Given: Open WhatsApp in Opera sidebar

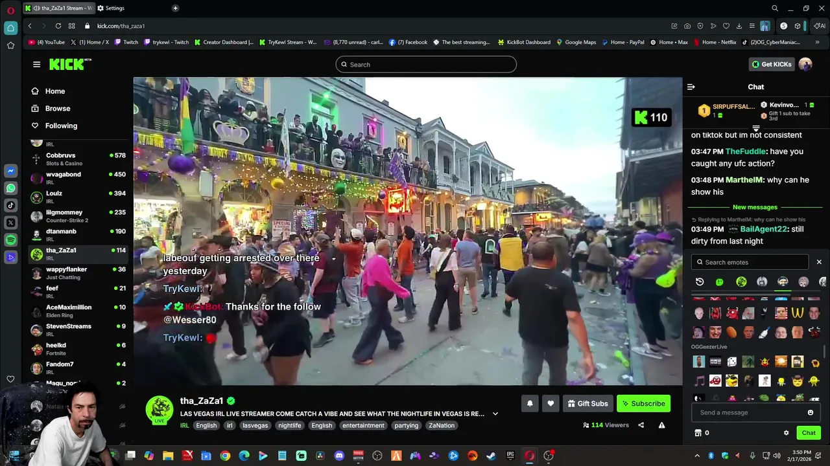Looking at the screenshot, I should click(10, 188).
